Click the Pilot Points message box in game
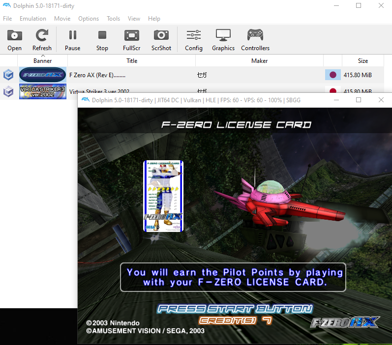392x345 pixels. [x=233, y=277]
